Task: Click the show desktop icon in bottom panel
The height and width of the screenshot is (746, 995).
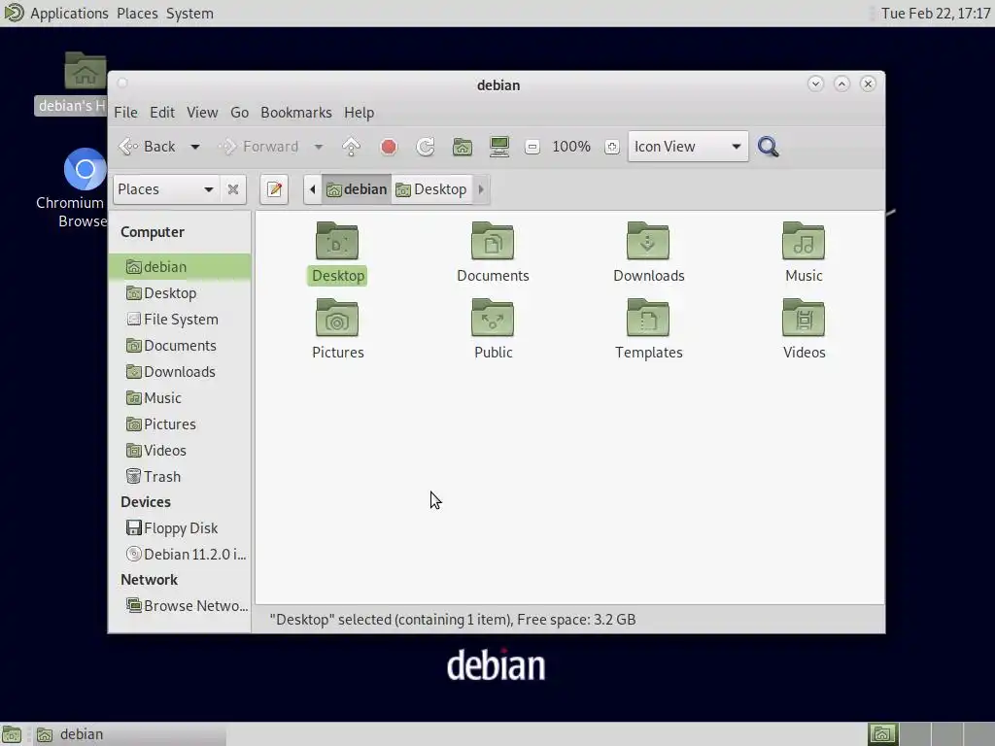Action: pyautogui.click(x=12, y=734)
